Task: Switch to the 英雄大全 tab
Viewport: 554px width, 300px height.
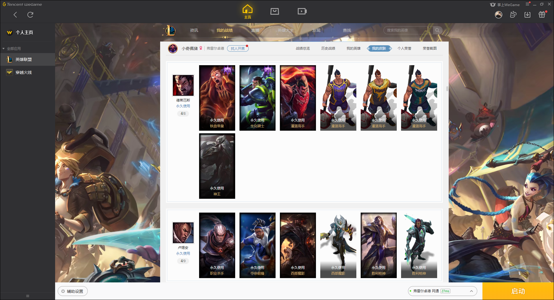Action: (286, 30)
